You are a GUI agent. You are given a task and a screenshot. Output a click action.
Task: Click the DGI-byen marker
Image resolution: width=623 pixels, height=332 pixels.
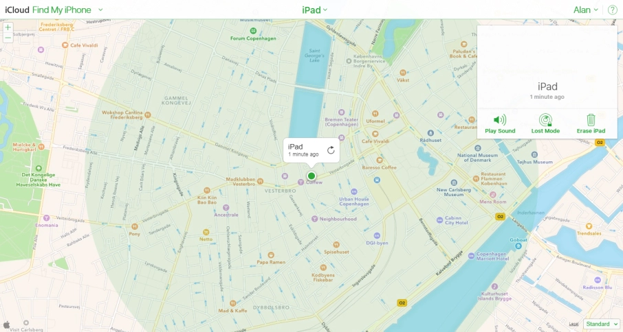tap(377, 236)
